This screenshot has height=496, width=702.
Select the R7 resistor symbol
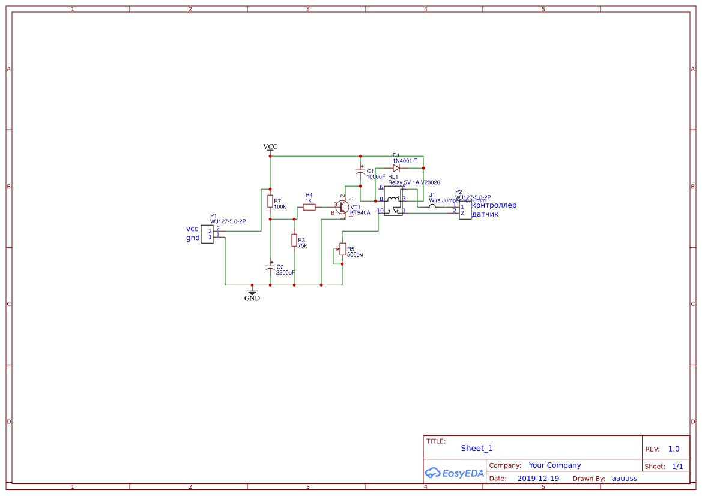click(x=270, y=202)
